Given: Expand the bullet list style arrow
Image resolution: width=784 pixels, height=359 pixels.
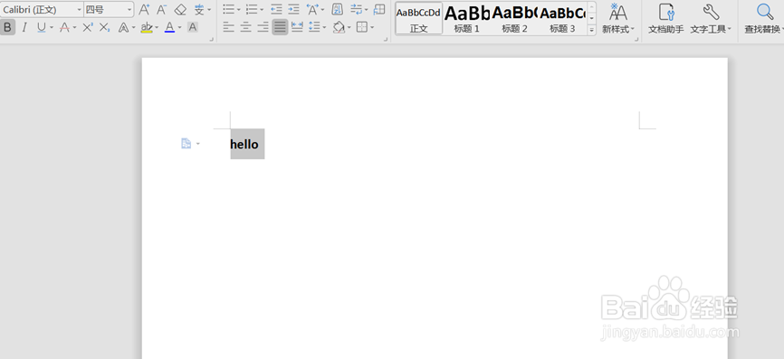Looking at the screenshot, I should click(238, 9).
